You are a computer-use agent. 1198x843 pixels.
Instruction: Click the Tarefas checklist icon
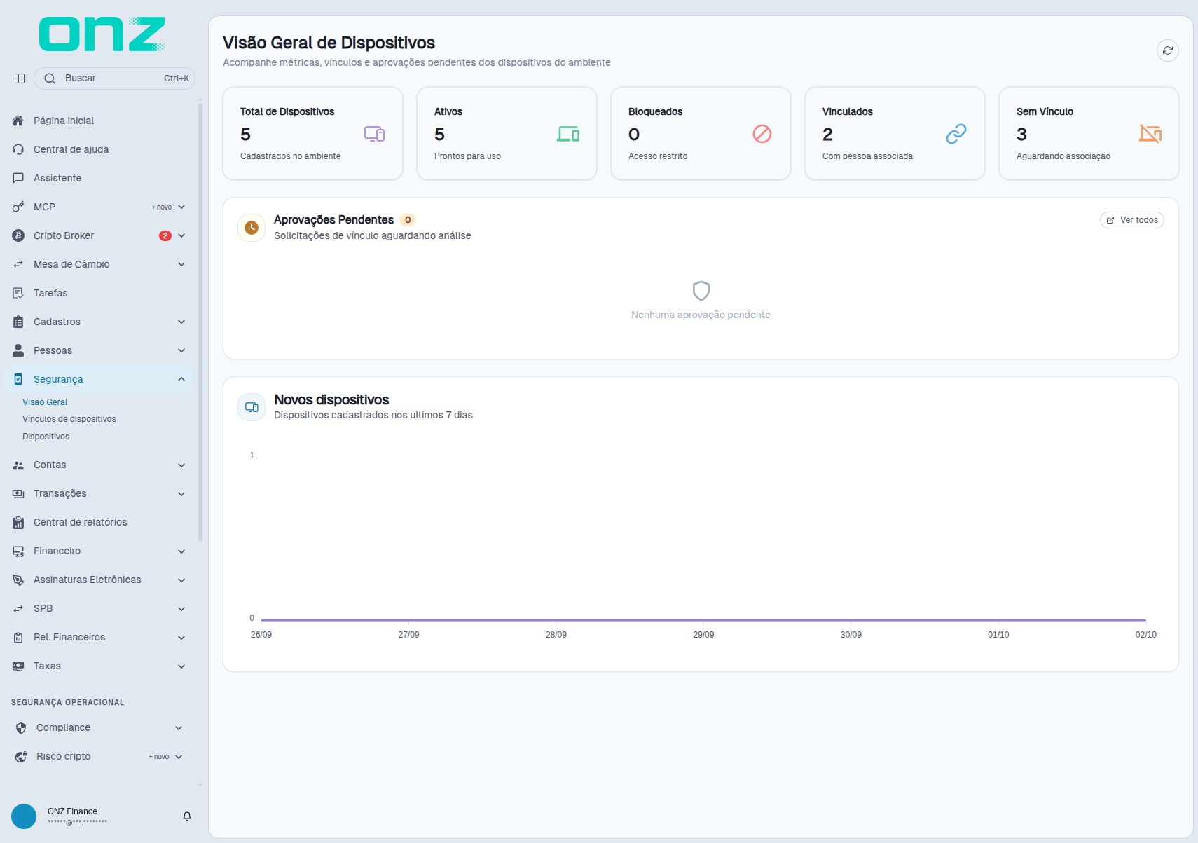click(x=18, y=293)
